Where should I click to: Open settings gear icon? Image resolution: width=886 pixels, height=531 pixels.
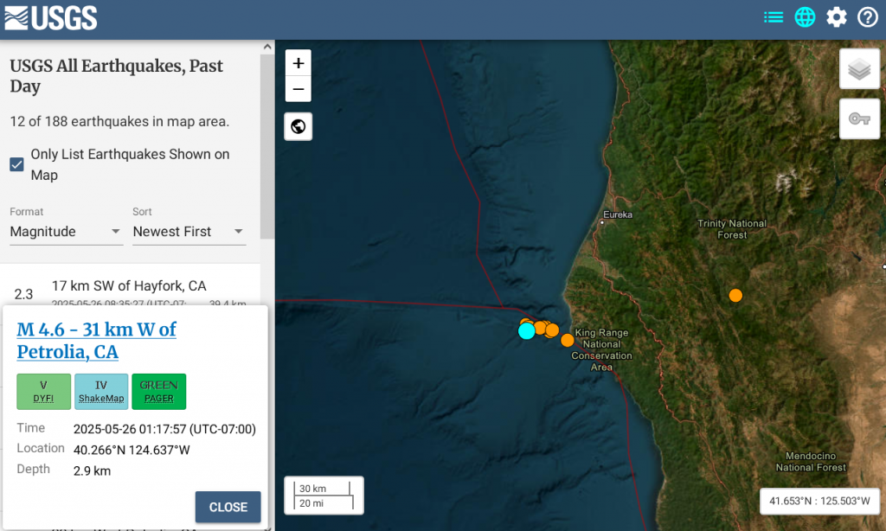(837, 17)
